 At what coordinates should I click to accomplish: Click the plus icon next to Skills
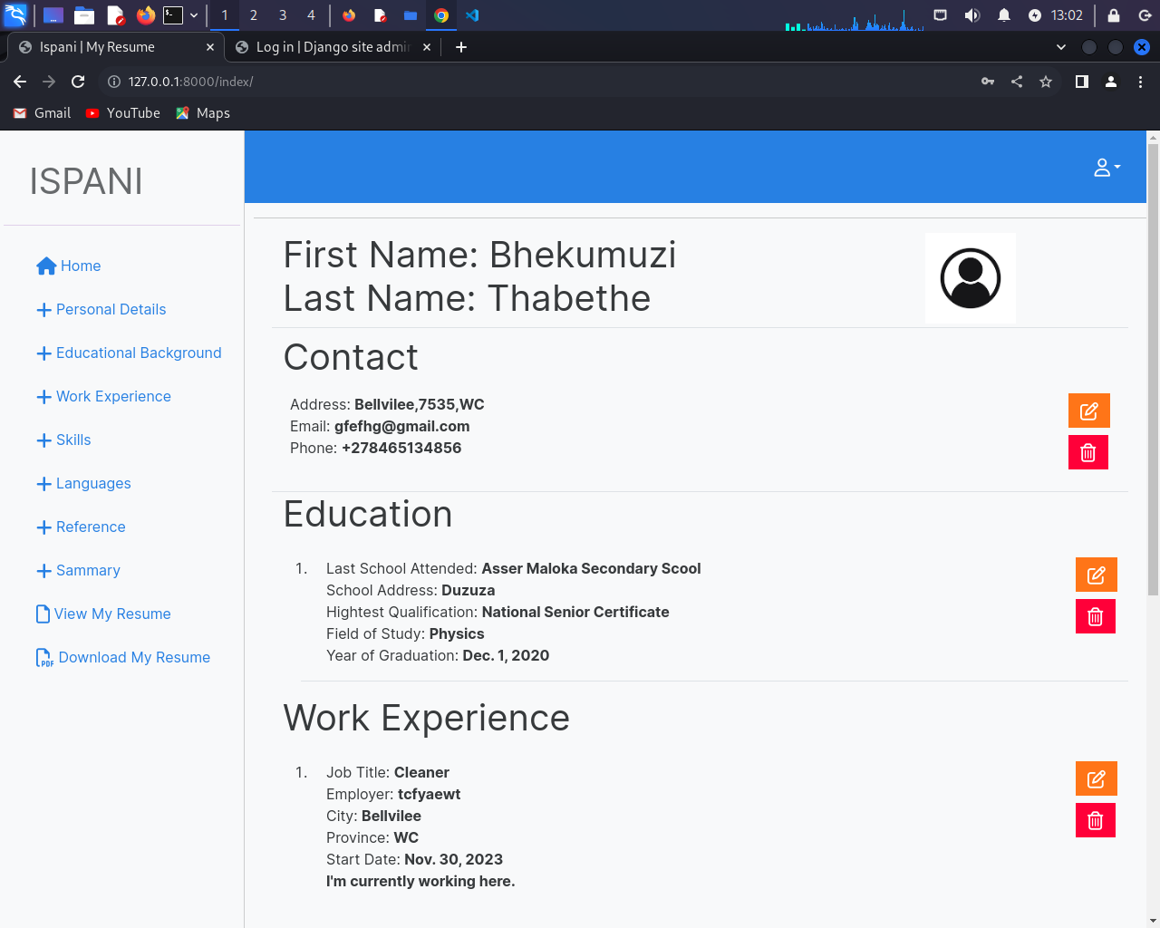tap(43, 440)
